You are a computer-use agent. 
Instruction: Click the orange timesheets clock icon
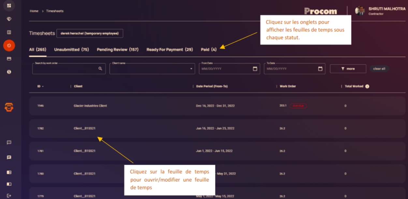click(9, 46)
